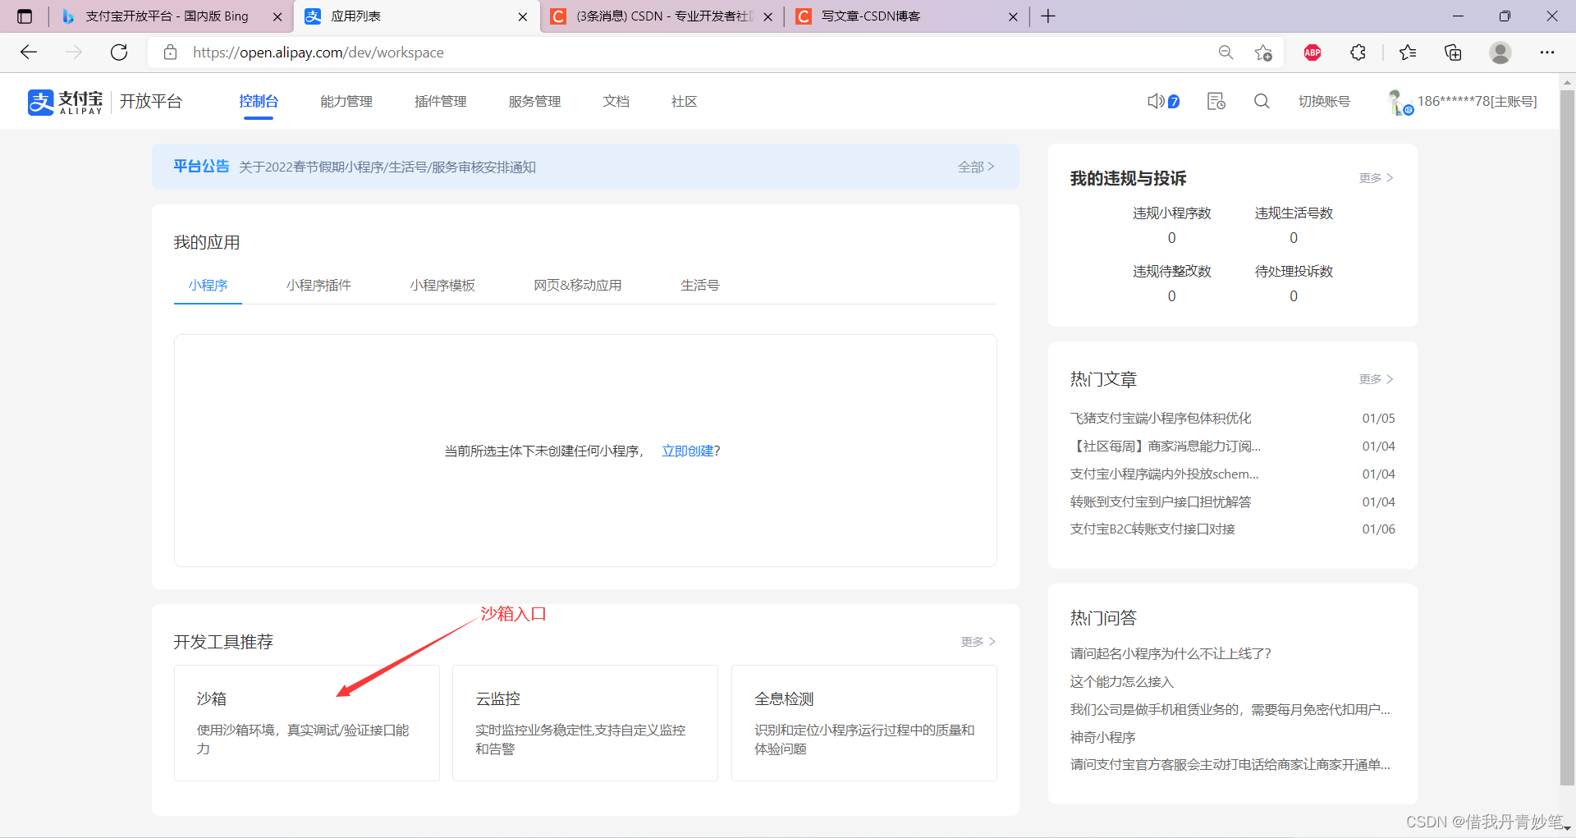Click the 违规小程序数 count
This screenshot has width=1576, height=838.
pyautogui.click(x=1171, y=238)
